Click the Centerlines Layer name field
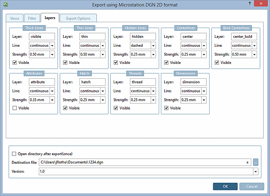Screen dimensions: 270x196 point(194,37)
